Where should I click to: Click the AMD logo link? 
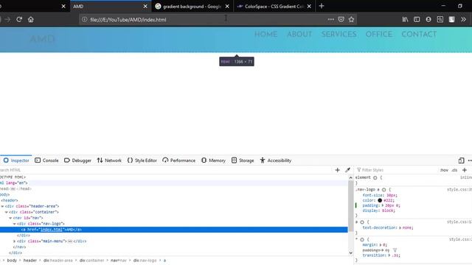42,39
